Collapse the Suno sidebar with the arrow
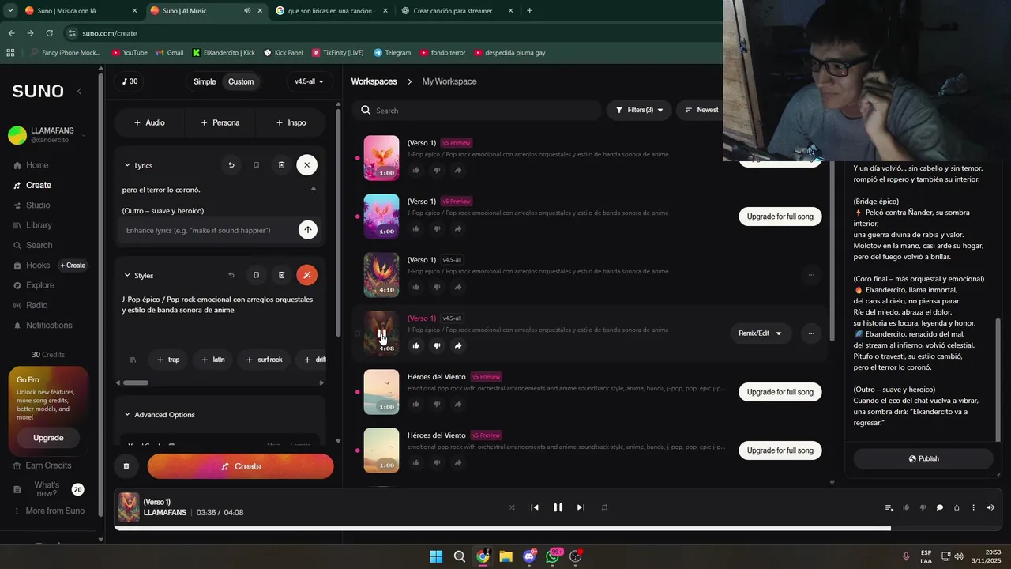 [x=79, y=91]
